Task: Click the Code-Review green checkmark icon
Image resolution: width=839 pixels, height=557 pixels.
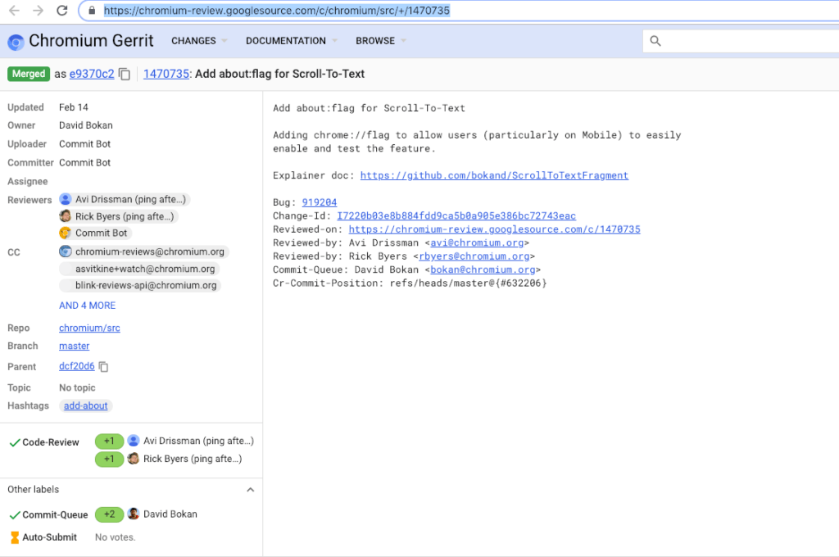Action: [x=15, y=442]
